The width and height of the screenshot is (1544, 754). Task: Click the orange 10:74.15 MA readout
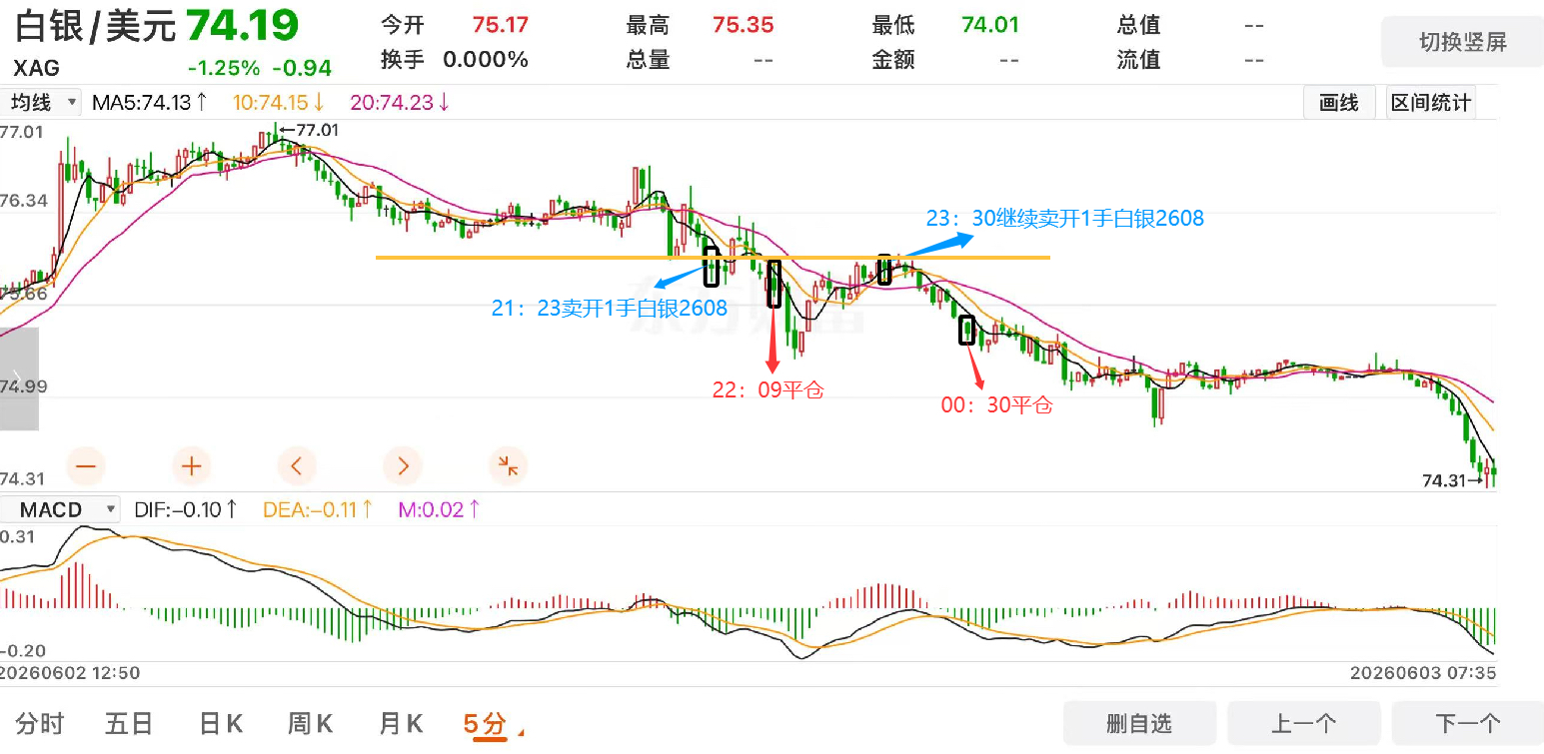pyautogui.click(x=279, y=102)
